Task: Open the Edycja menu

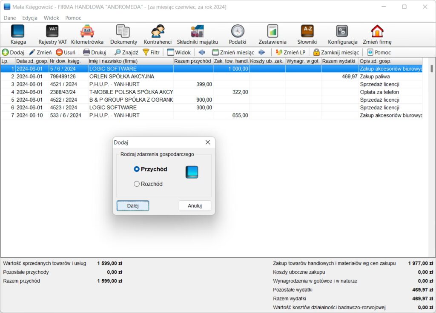Action: tap(30, 18)
